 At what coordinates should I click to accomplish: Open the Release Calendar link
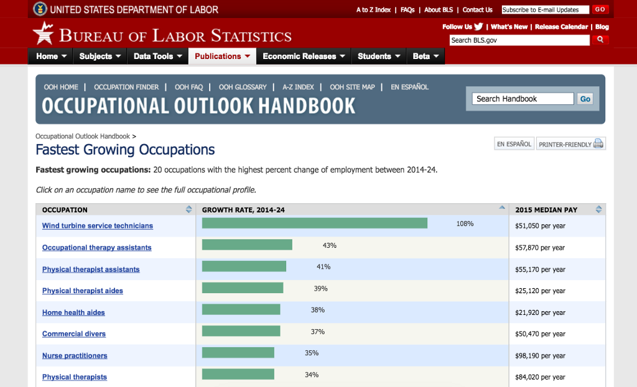(562, 27)
